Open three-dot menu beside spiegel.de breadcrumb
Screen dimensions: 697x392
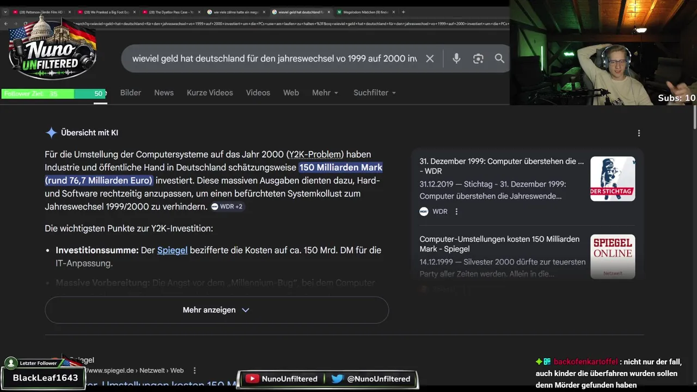point(194,370)
